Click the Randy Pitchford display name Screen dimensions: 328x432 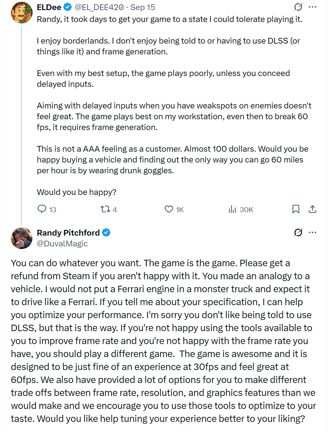click(x=68, y=233)
